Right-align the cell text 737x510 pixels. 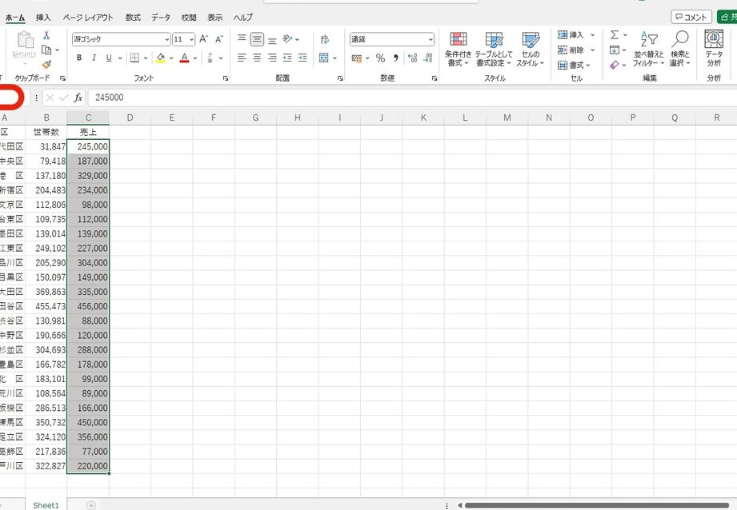[272, 58]
